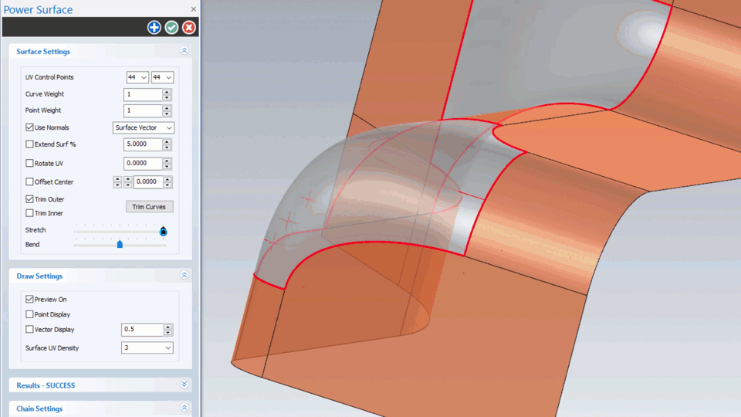Image resolution: width=741 pixels, height=417 pixels.
Task: Open the Surface Vector dropdown
Action: (144, 127)
